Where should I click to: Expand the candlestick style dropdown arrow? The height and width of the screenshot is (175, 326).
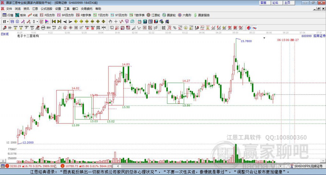pos(37,22)
